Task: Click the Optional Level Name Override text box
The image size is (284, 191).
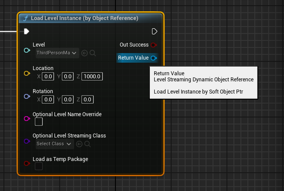Action: 39,122
